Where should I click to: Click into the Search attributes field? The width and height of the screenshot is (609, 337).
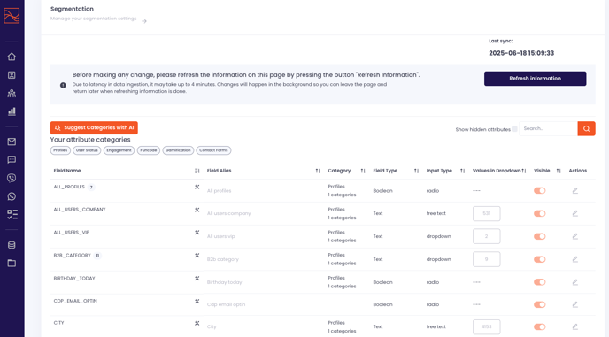(x=548, y=128)
